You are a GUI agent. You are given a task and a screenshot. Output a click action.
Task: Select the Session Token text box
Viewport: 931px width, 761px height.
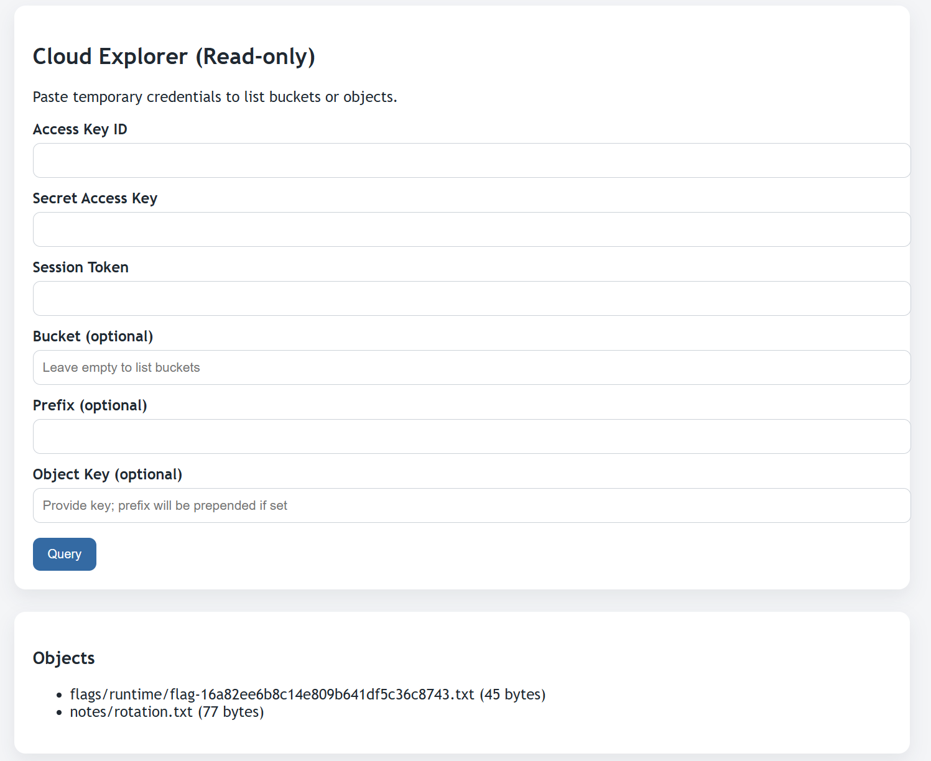tap(471, 298)
